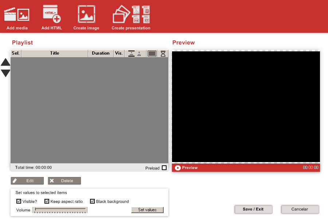Click the alignment people column header icon

(135, 54)
